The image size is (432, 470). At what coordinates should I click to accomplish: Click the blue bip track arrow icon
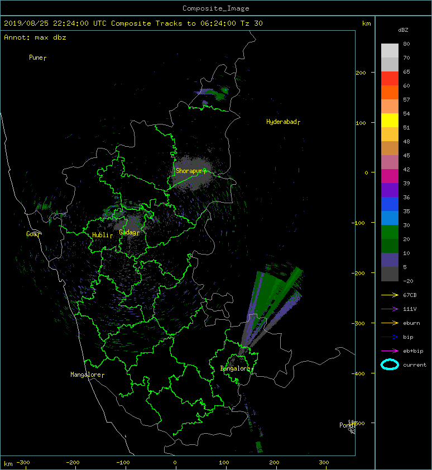point(390,337)
